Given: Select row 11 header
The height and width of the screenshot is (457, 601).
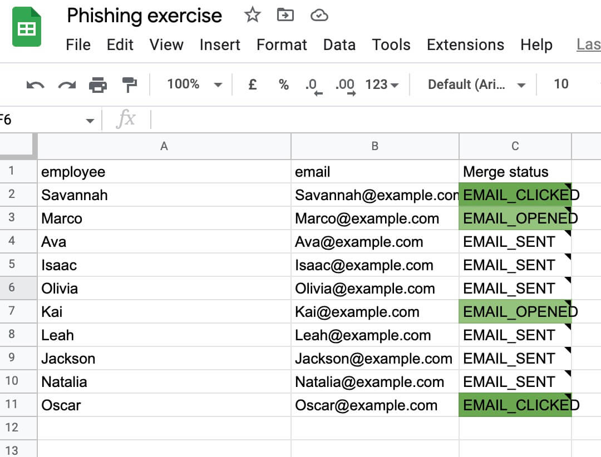Looking at the screenshot, I should 18,405.
